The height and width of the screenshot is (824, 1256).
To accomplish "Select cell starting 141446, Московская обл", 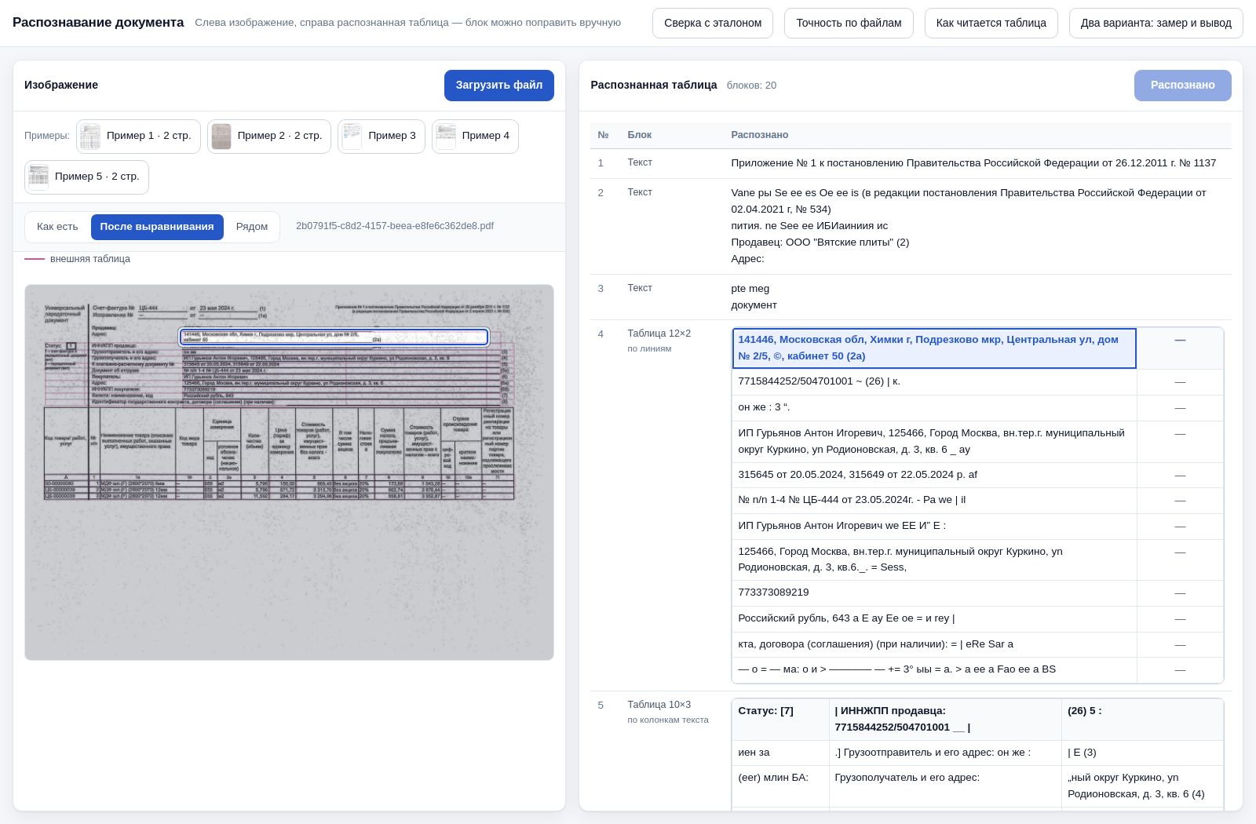I will [934, 348].
